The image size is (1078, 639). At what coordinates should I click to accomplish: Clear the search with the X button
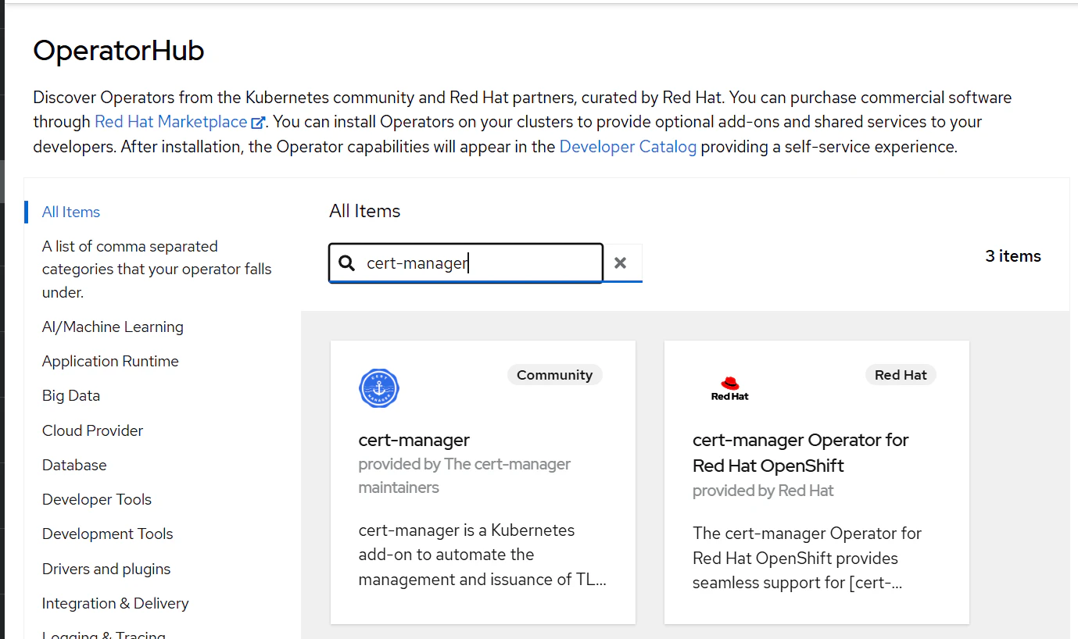[x=621, y=263]
